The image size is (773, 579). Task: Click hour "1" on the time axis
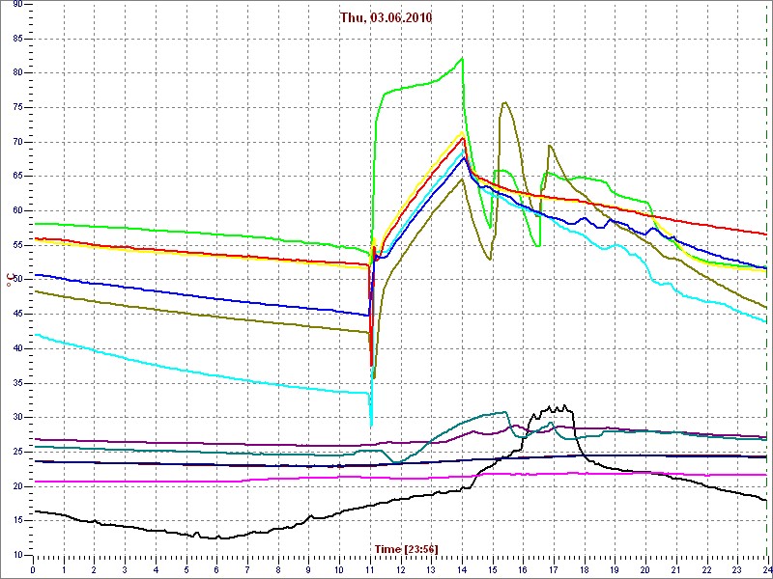64,570
